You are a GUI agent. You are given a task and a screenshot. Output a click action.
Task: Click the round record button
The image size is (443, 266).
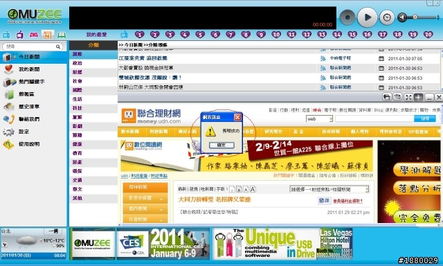pyautogui.click(x=347, y=17)
